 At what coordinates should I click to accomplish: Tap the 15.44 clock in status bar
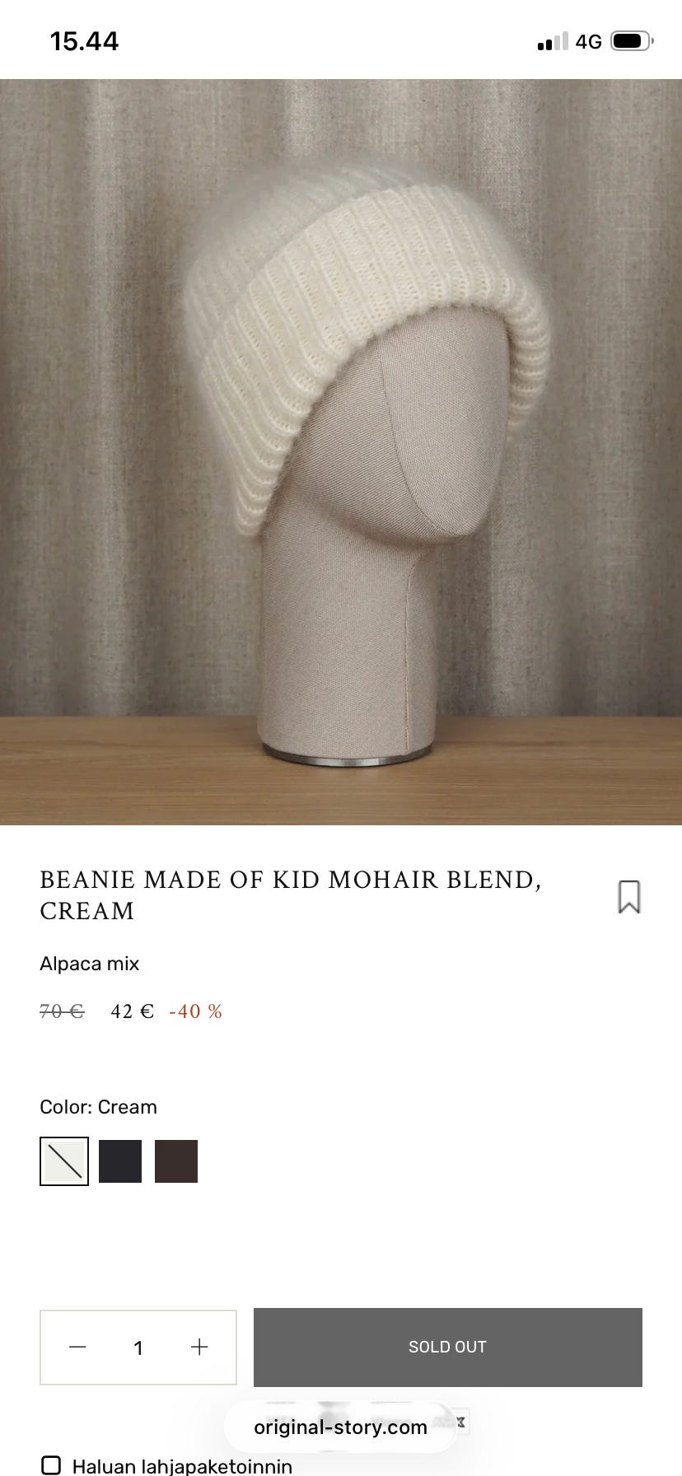(x=84, y=41)
